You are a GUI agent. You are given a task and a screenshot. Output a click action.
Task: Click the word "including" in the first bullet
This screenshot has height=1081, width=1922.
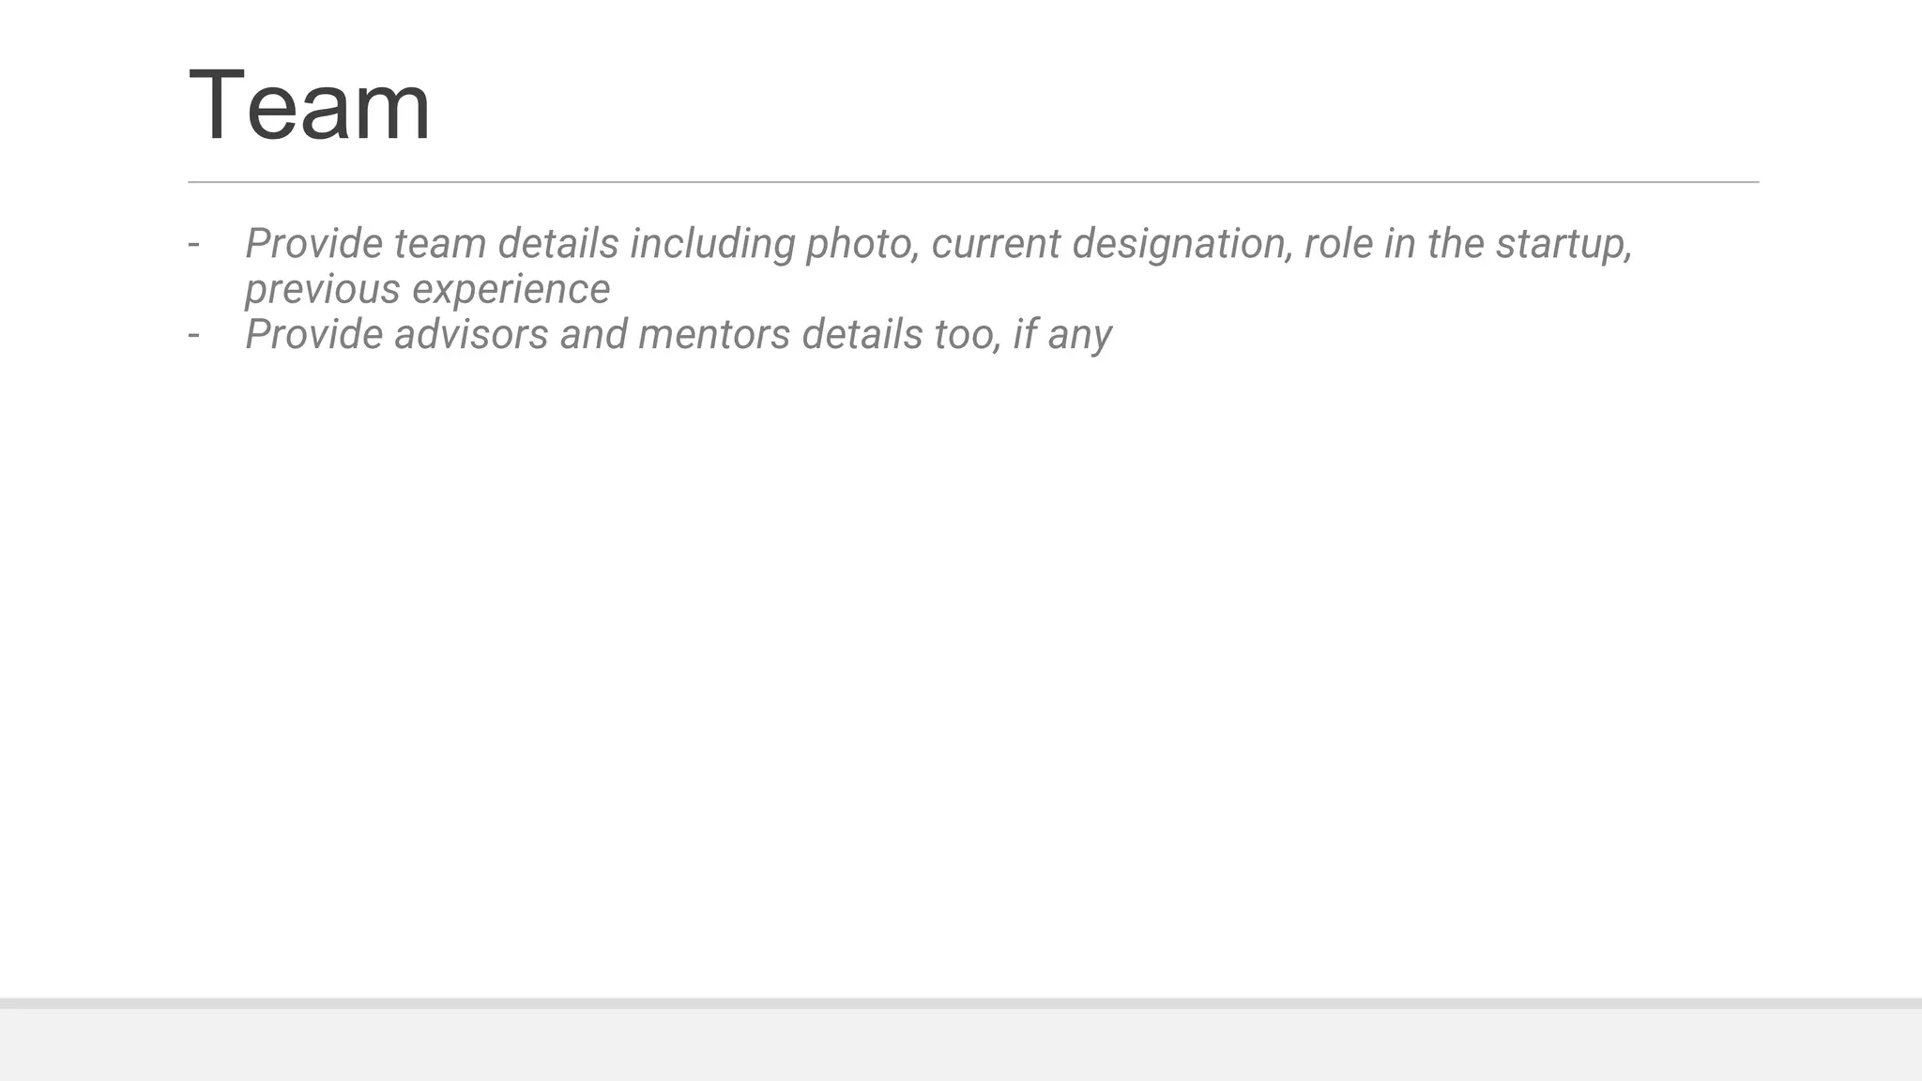pos(712,244)
